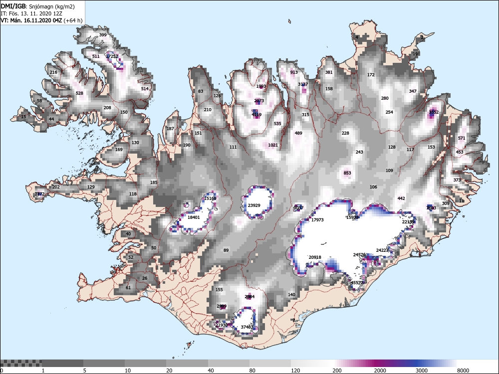Pick the pink-magenta legend gradient between 200 and 2000

click(x=353, y=363)
